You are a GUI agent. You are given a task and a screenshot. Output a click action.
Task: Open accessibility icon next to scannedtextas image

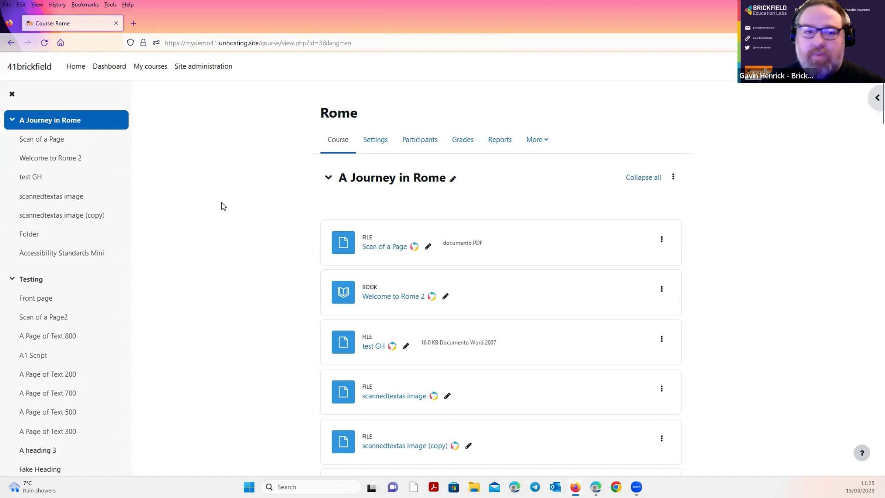pos(434,396)
